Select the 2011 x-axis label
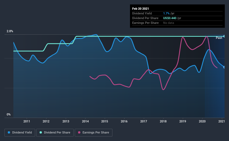Screen dimensions: 229x141 coord(26,121)
